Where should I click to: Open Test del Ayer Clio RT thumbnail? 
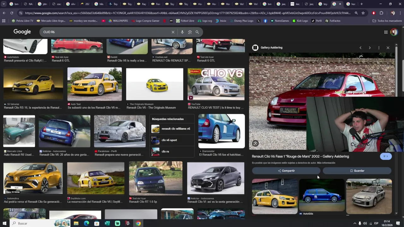tap(156, 178)
